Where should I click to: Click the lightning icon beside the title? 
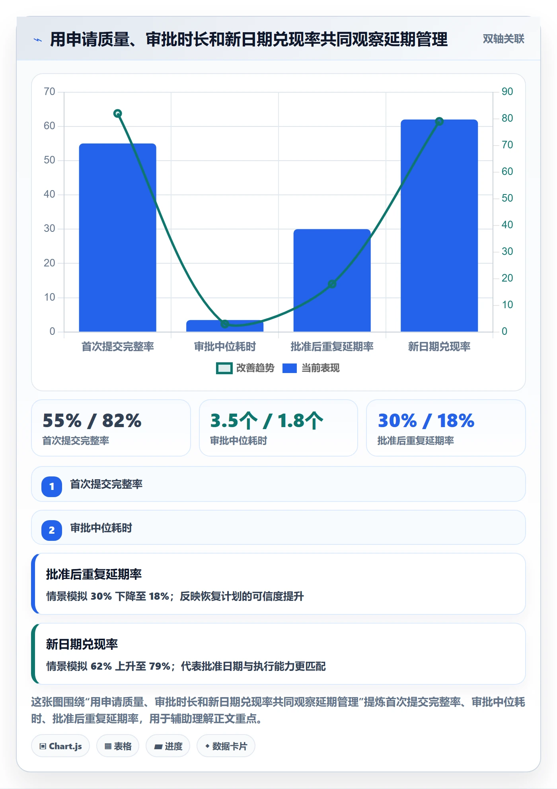tap(38, 40)
